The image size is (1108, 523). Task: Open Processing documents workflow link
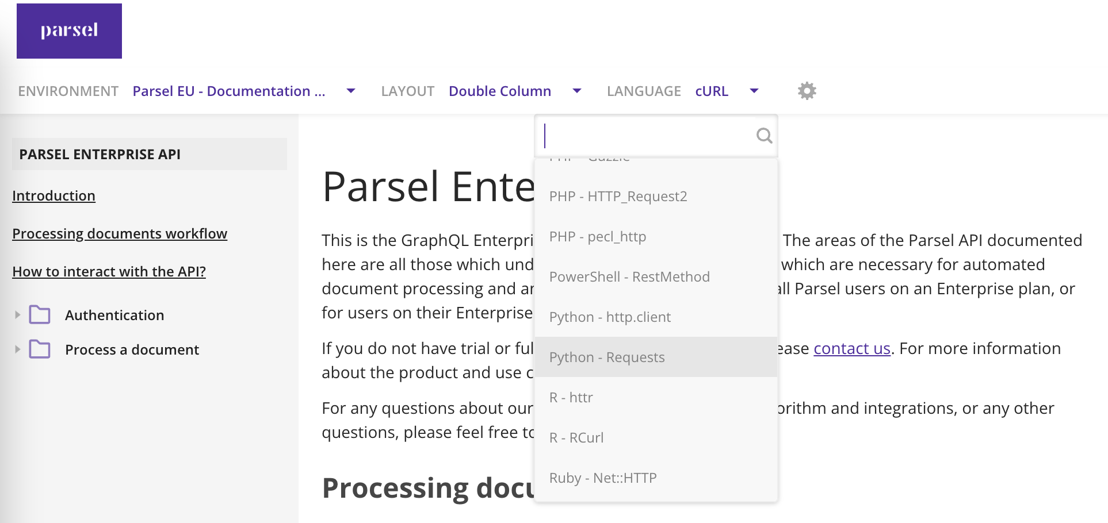pos(120,233)
